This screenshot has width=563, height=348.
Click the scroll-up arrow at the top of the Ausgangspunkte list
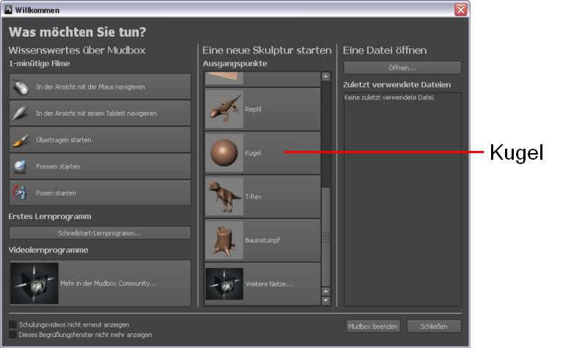point(326,76)
